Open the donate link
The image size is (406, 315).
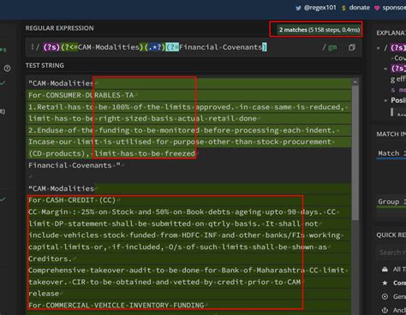click(x=360, y=8)
